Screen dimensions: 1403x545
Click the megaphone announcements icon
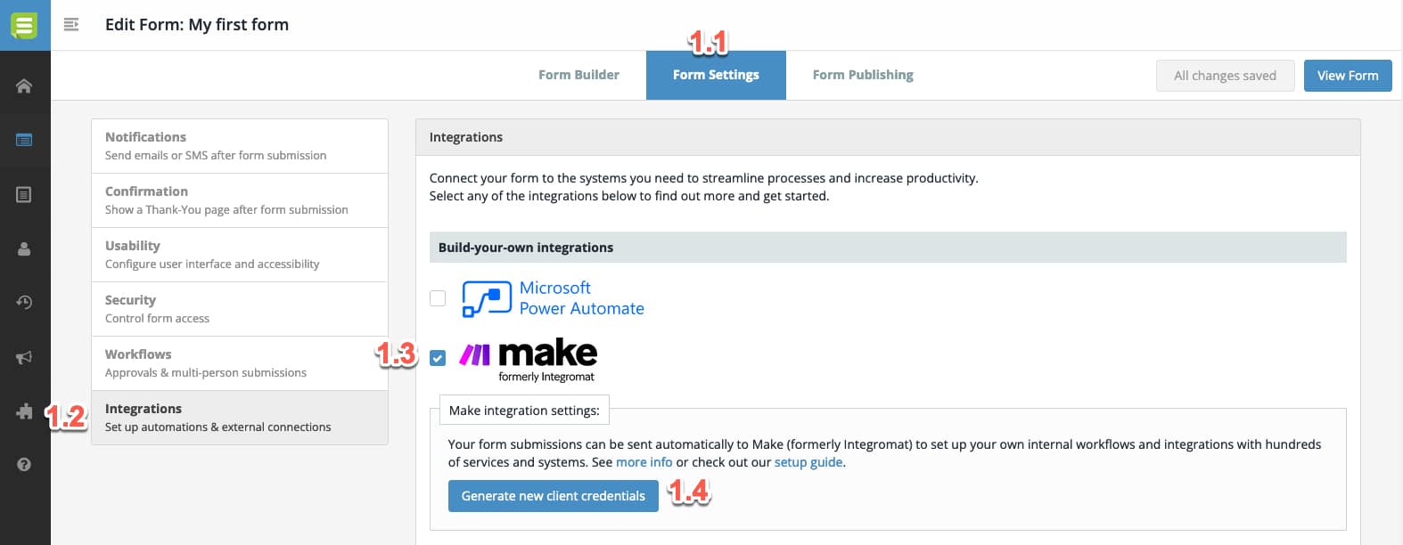coord(24,357)
